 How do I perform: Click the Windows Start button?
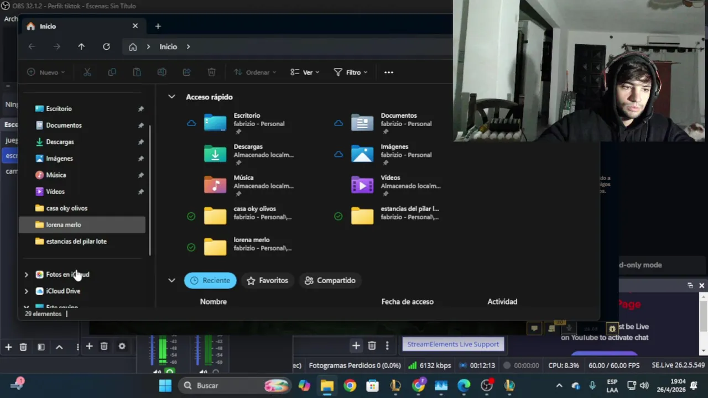(165, 385)
